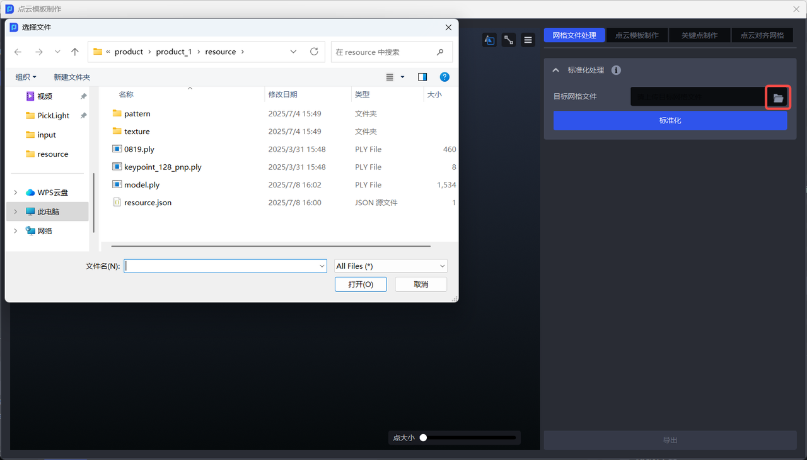Collapse the 标准化处理 section chevron
This screenshot has width=807, height=460.
(555, 70)
